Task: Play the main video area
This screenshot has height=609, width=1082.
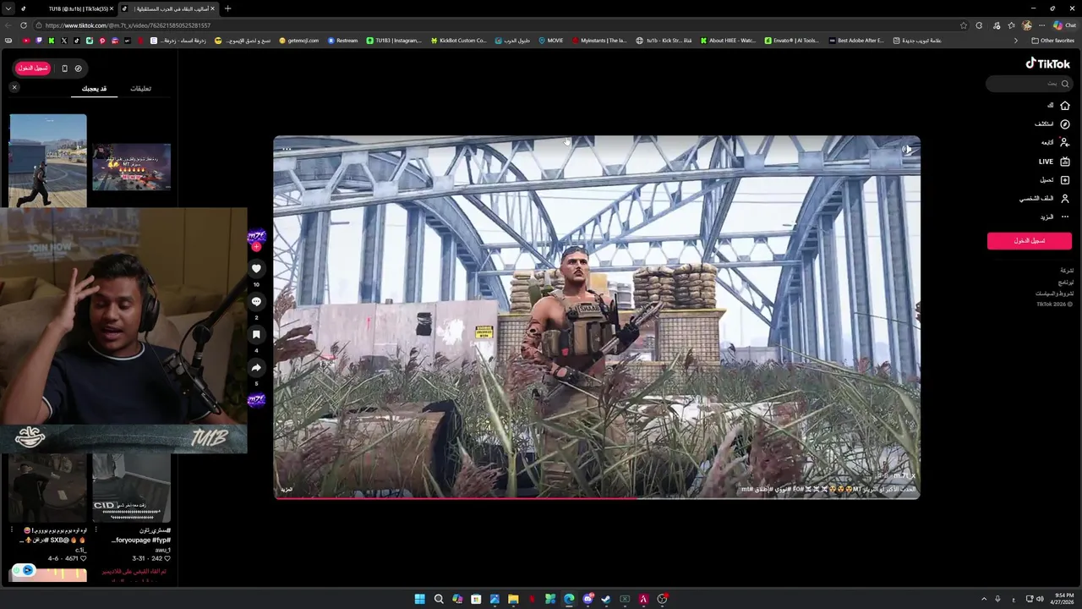Action: pos(597,317)
